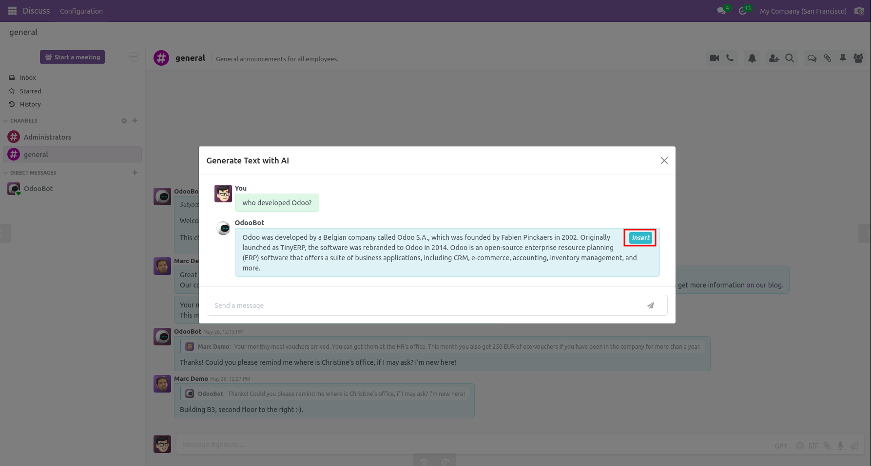Add a new channel with plus icon
The height and width of the screenshot is (466, 871).
[135, 121]
